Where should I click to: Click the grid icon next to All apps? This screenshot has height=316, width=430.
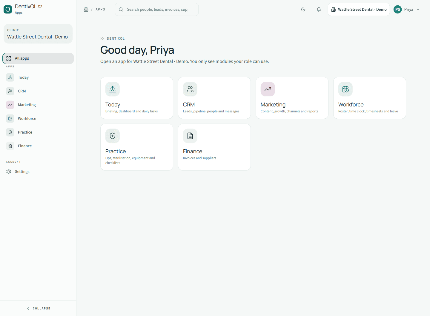pos(9,58)
